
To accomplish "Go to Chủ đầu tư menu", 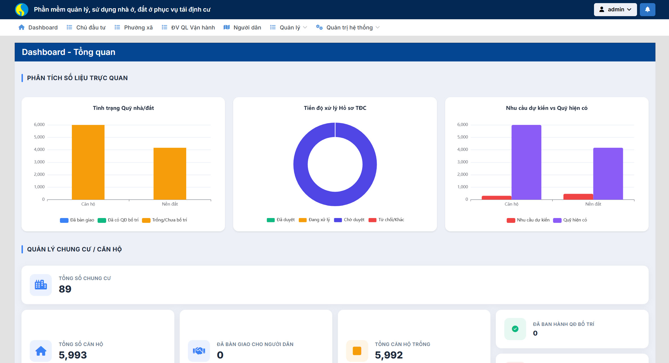I will [x=86, y=27].
